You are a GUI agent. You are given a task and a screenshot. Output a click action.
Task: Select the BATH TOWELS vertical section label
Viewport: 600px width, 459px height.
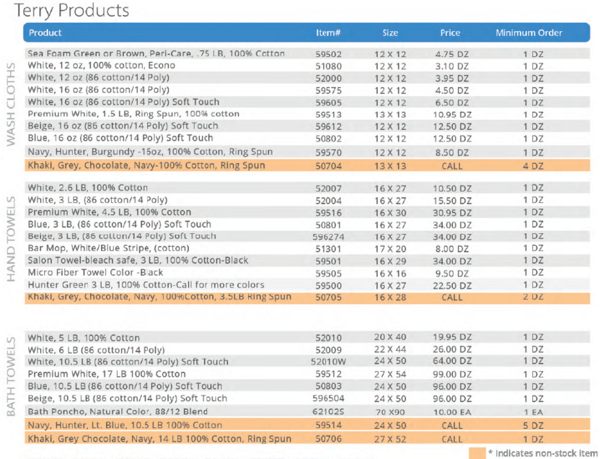[x=12, y=384]
